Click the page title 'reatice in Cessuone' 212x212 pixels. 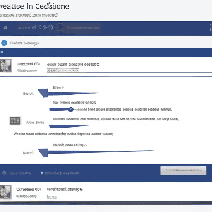tap(34, 6)
